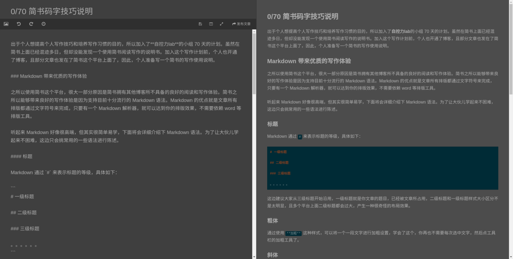Click the article title input field

[128, 11]
